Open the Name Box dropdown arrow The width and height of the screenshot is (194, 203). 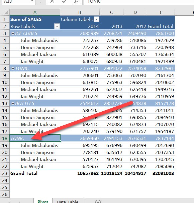coord(32,1)
